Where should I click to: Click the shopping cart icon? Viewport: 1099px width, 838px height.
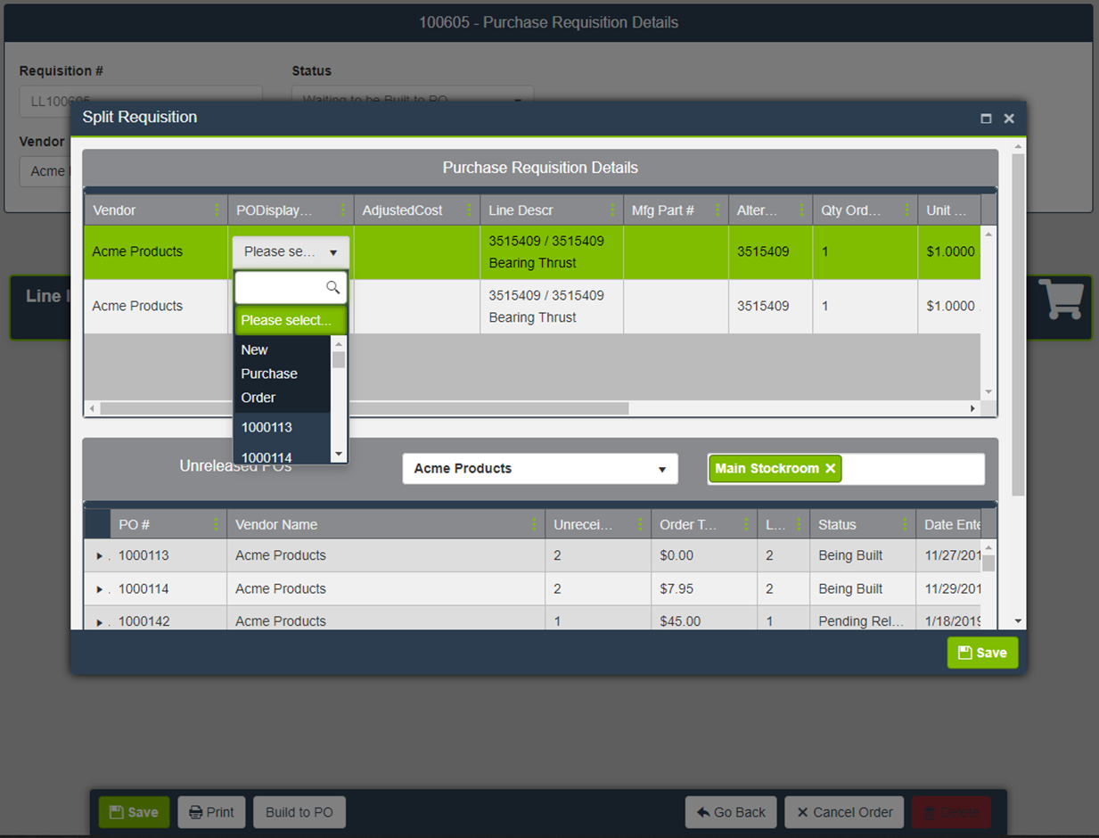click(x=1061, y=300)
